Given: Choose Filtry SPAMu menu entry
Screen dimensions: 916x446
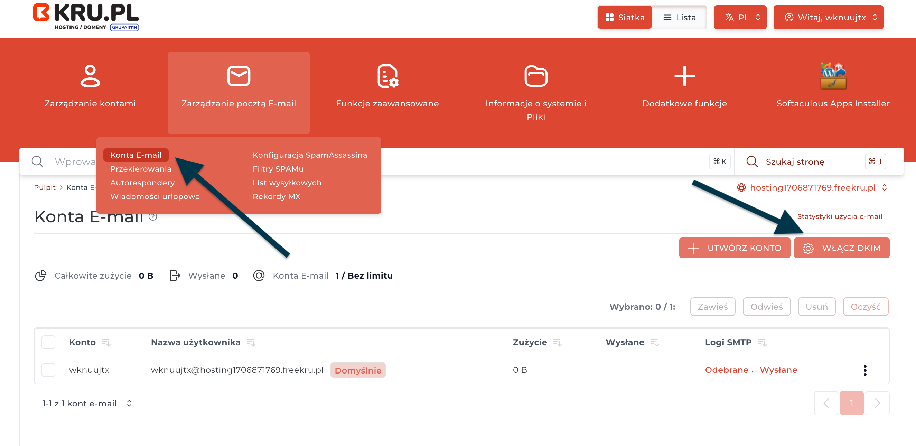Looking at the screenshot, I should point(278,169).
